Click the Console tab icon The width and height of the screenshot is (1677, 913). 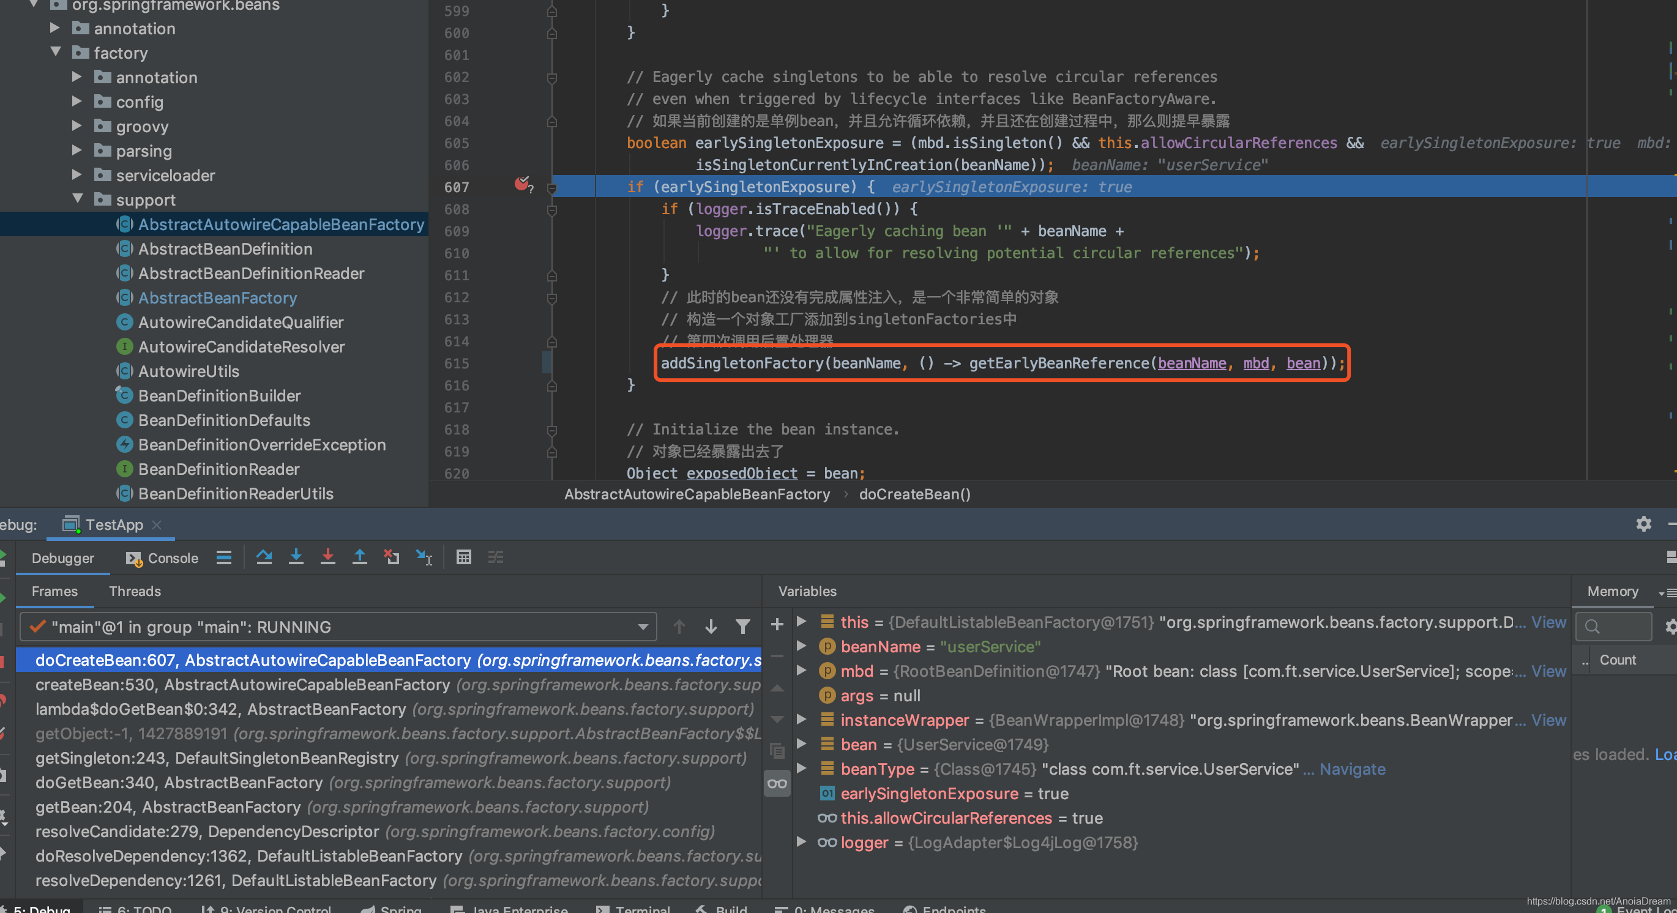click(x=134, y=558)
